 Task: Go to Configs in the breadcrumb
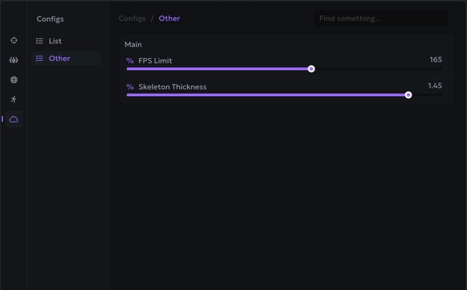click(x=132, y=19)
